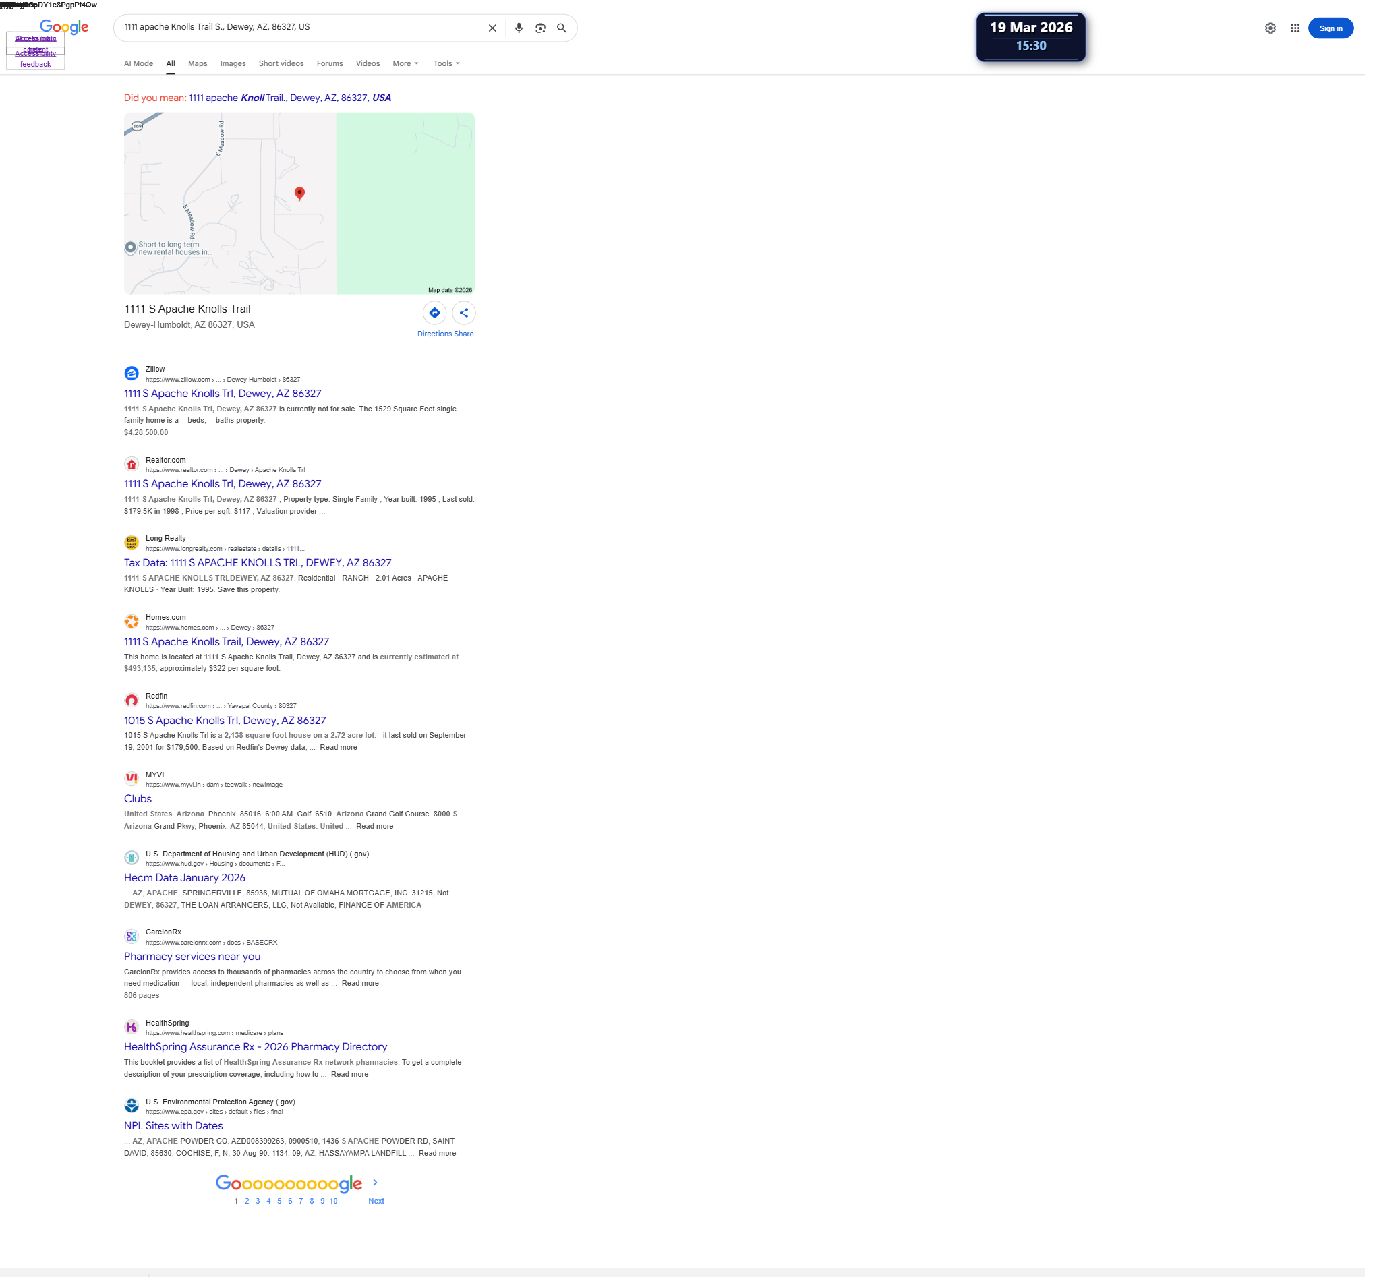This screenshot has width=1373, height=1277.
Task: Switch to the Images tab
Action: pos(234,63)
